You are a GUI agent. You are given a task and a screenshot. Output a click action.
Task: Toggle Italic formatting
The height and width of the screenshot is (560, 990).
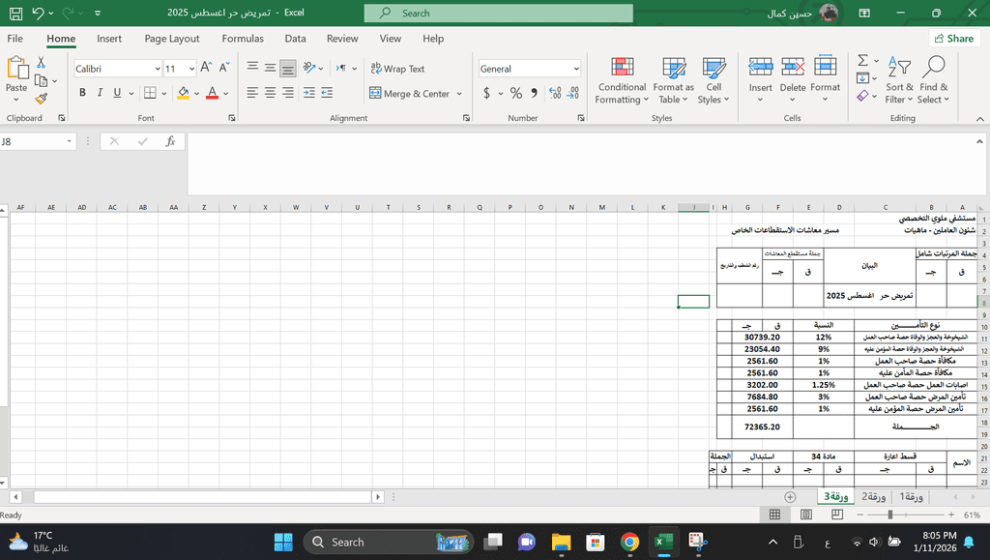click(x=100, y=93)
